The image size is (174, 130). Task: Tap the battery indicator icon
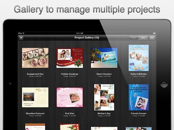coord(154,33)
